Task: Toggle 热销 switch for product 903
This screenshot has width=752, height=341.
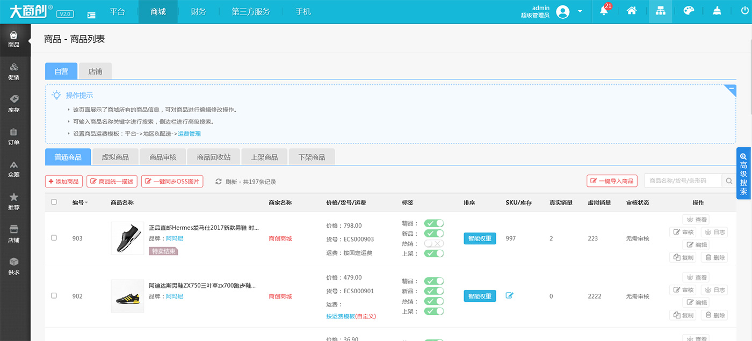Action: (x=433, y=243)
